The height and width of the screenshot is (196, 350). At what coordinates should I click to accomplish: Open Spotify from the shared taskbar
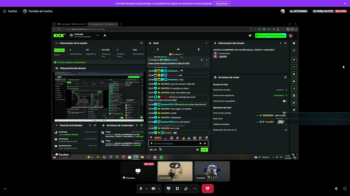(x=161, y=157)
